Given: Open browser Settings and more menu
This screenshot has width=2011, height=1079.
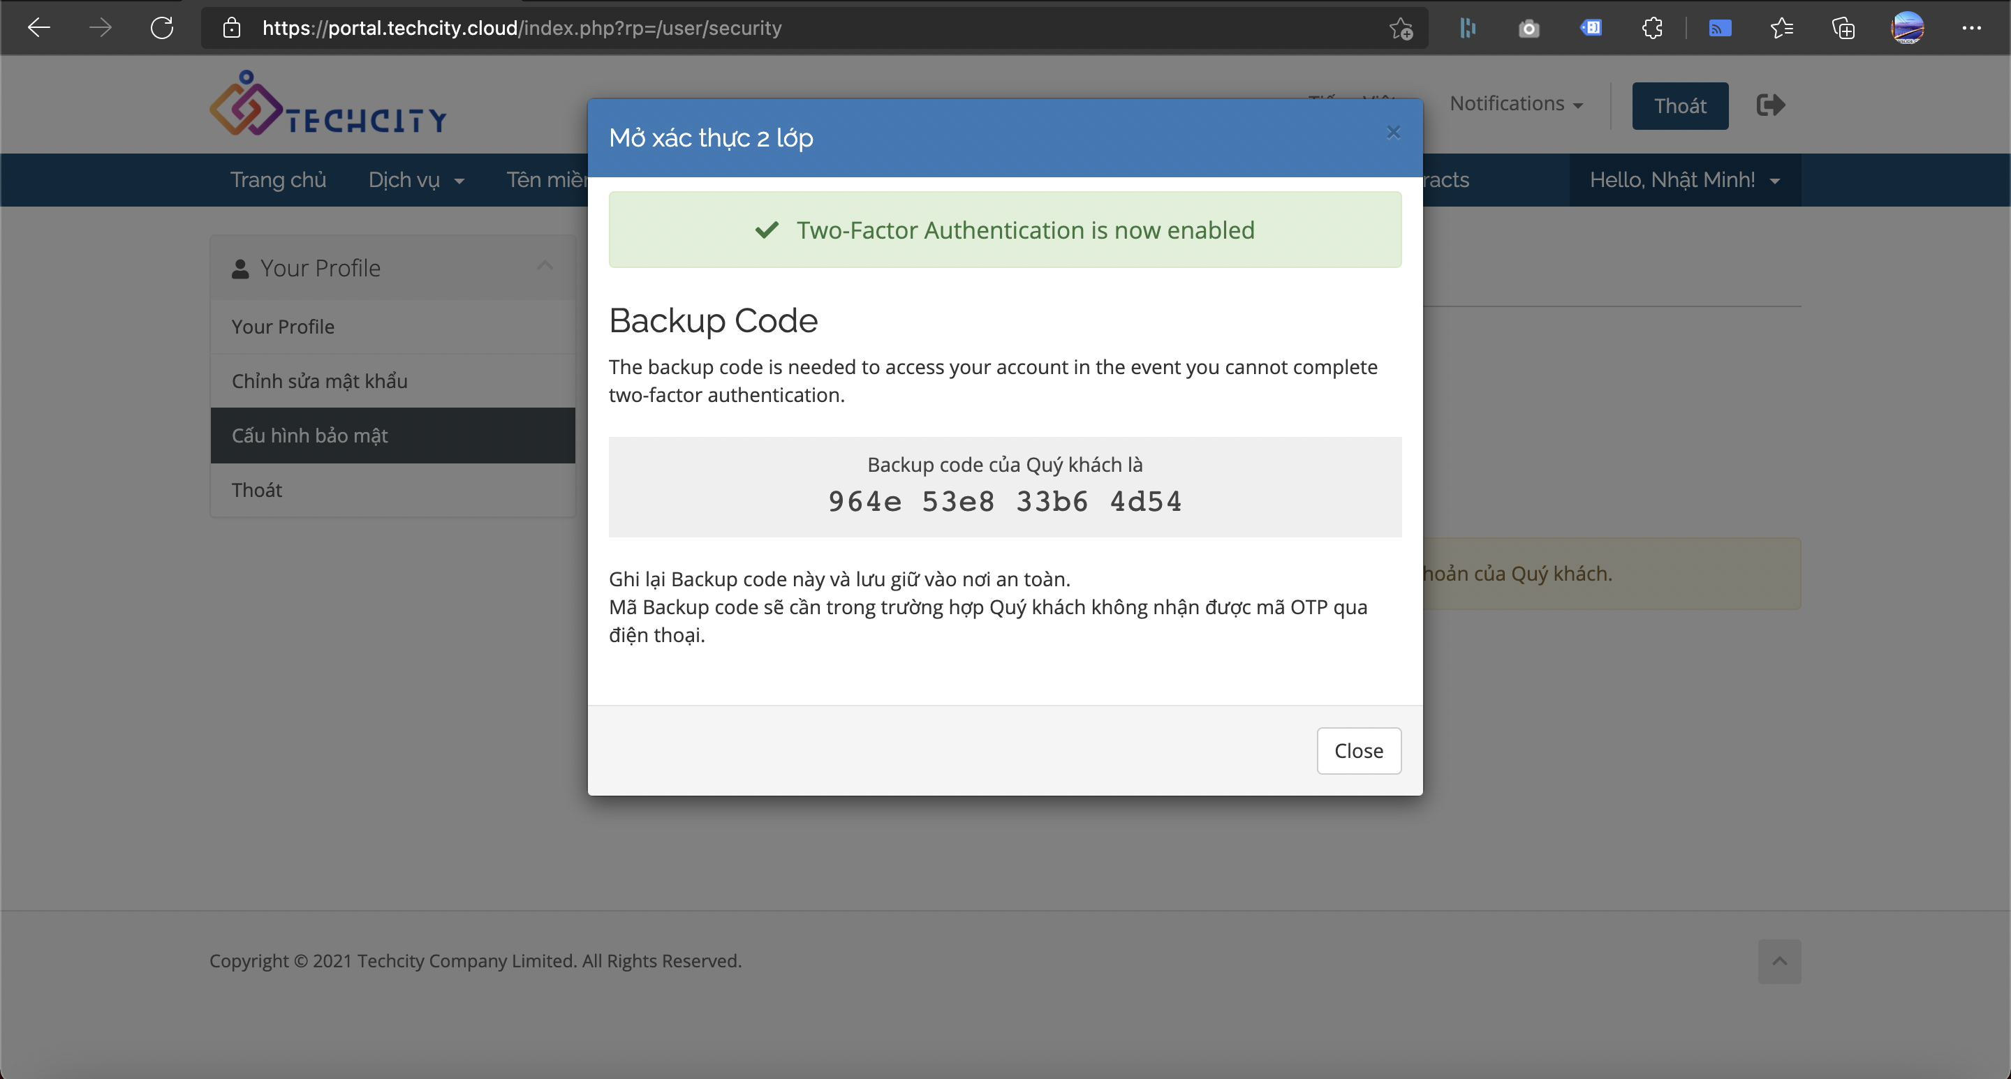Looking at the screenshot, I should tap(1971, 28).
